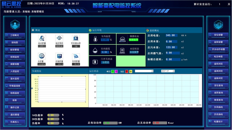This screenshot has height=130, width=232.
Task: Click the 总无功功率 value field
Action: (160, 123)
